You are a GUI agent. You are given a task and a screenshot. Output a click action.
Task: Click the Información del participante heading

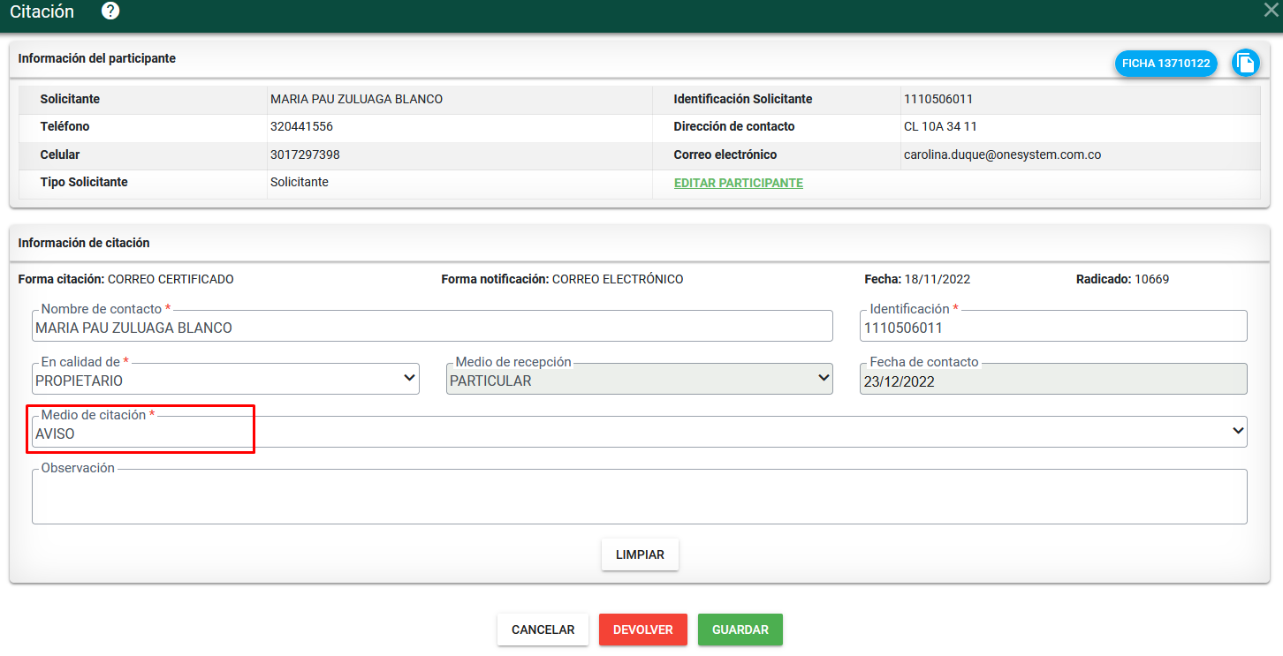coord(97,58)
